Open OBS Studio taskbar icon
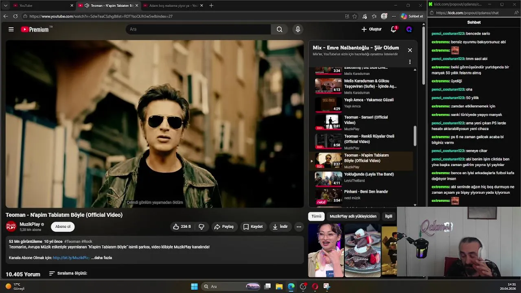The width and height of the screenshot is (521, 293). point(303,286)
